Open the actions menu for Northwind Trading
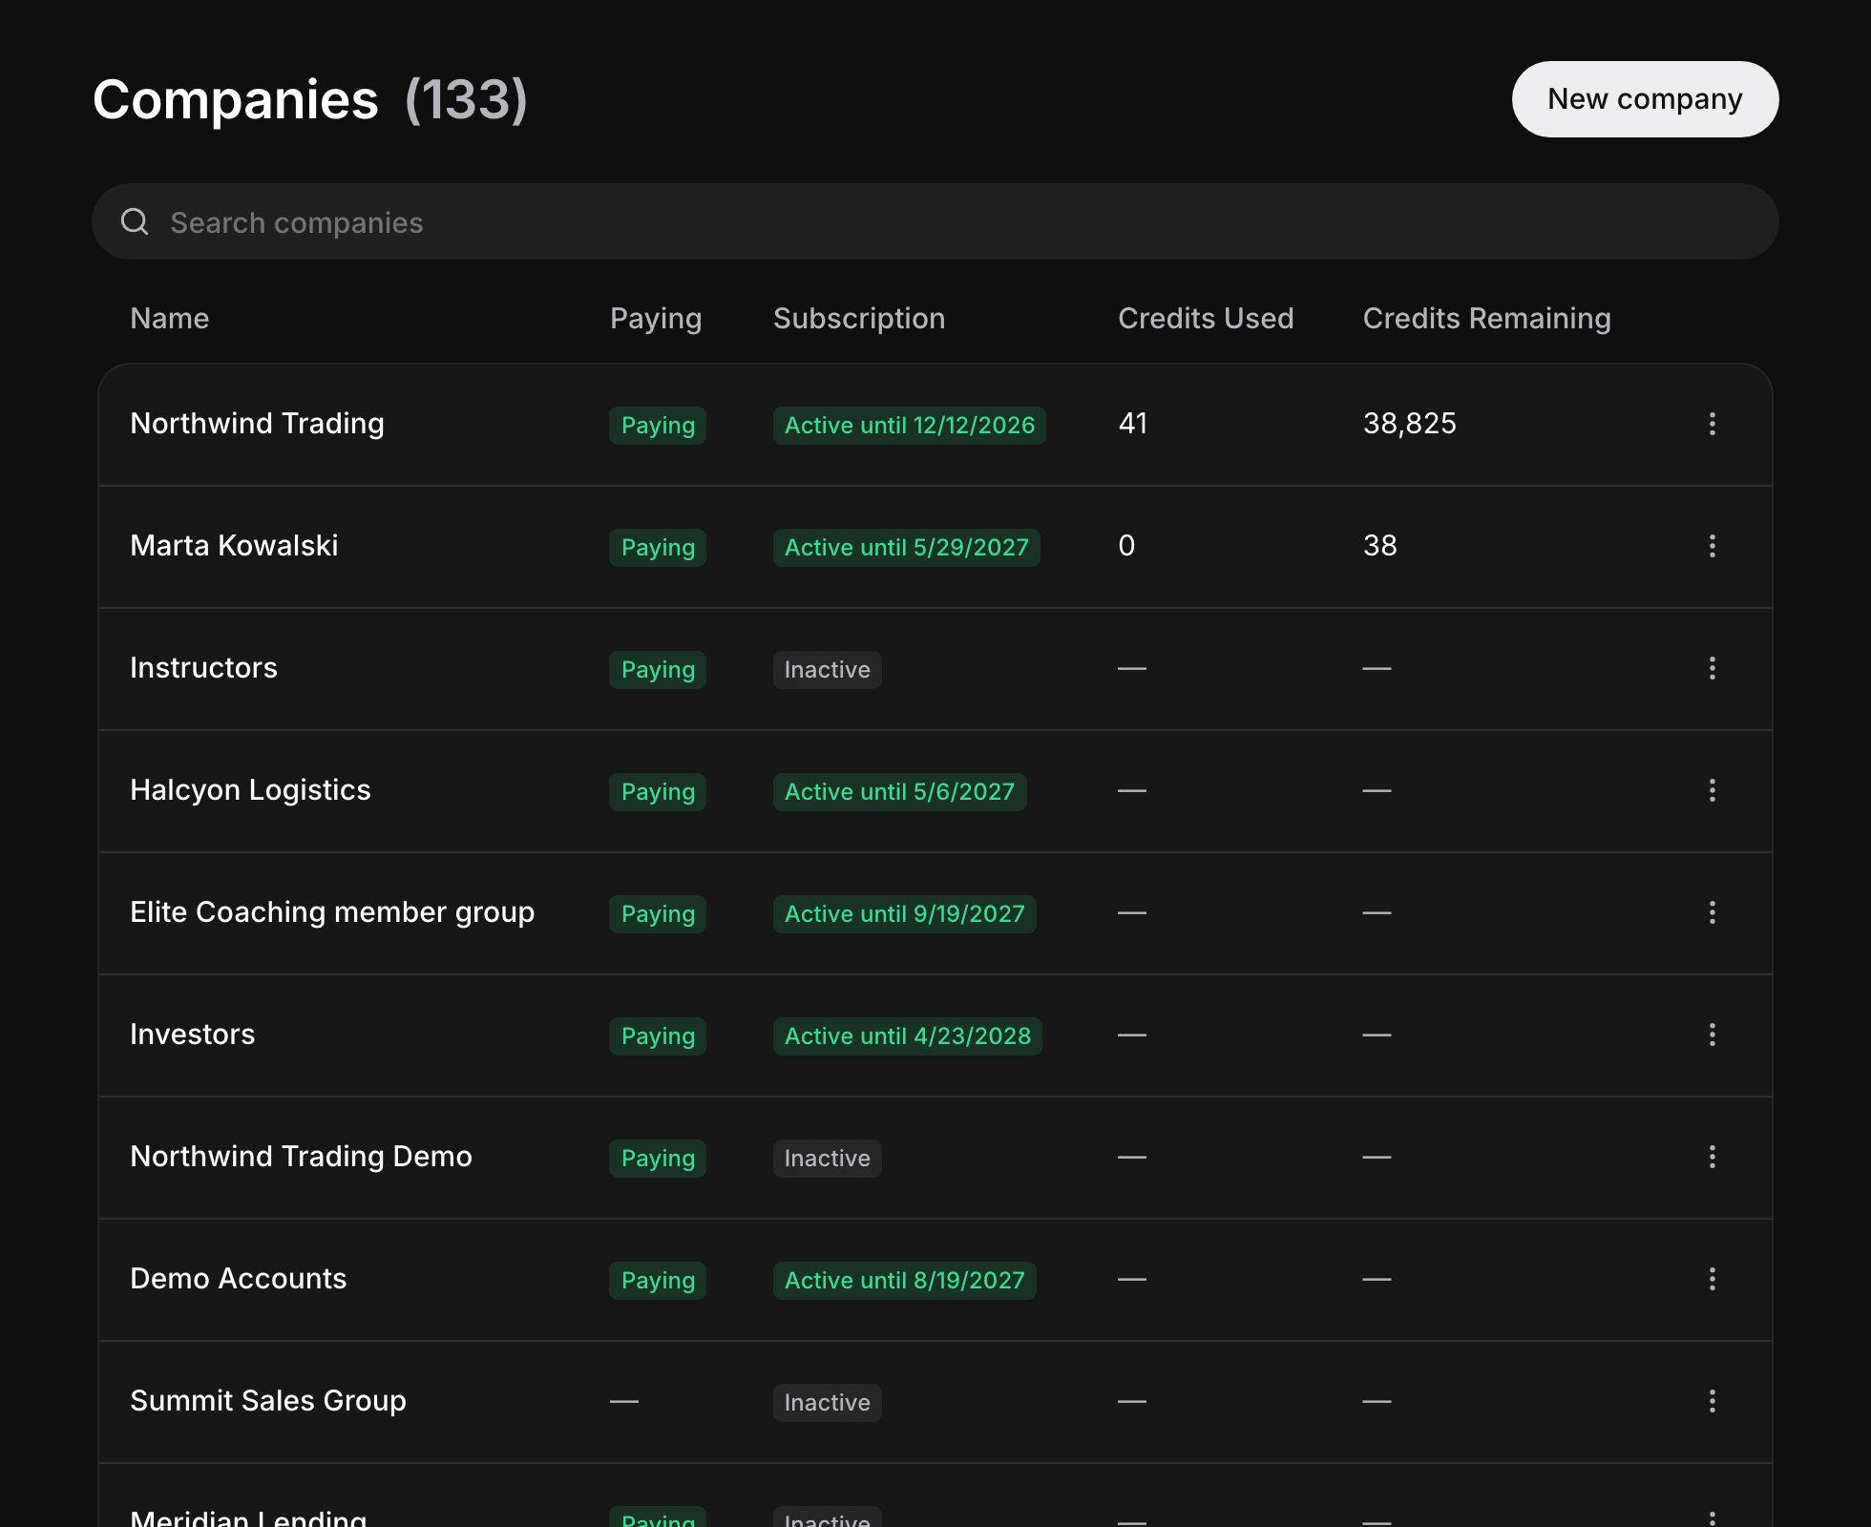Screen dimensions: 1871x1527 click(x=1712, y=424)
